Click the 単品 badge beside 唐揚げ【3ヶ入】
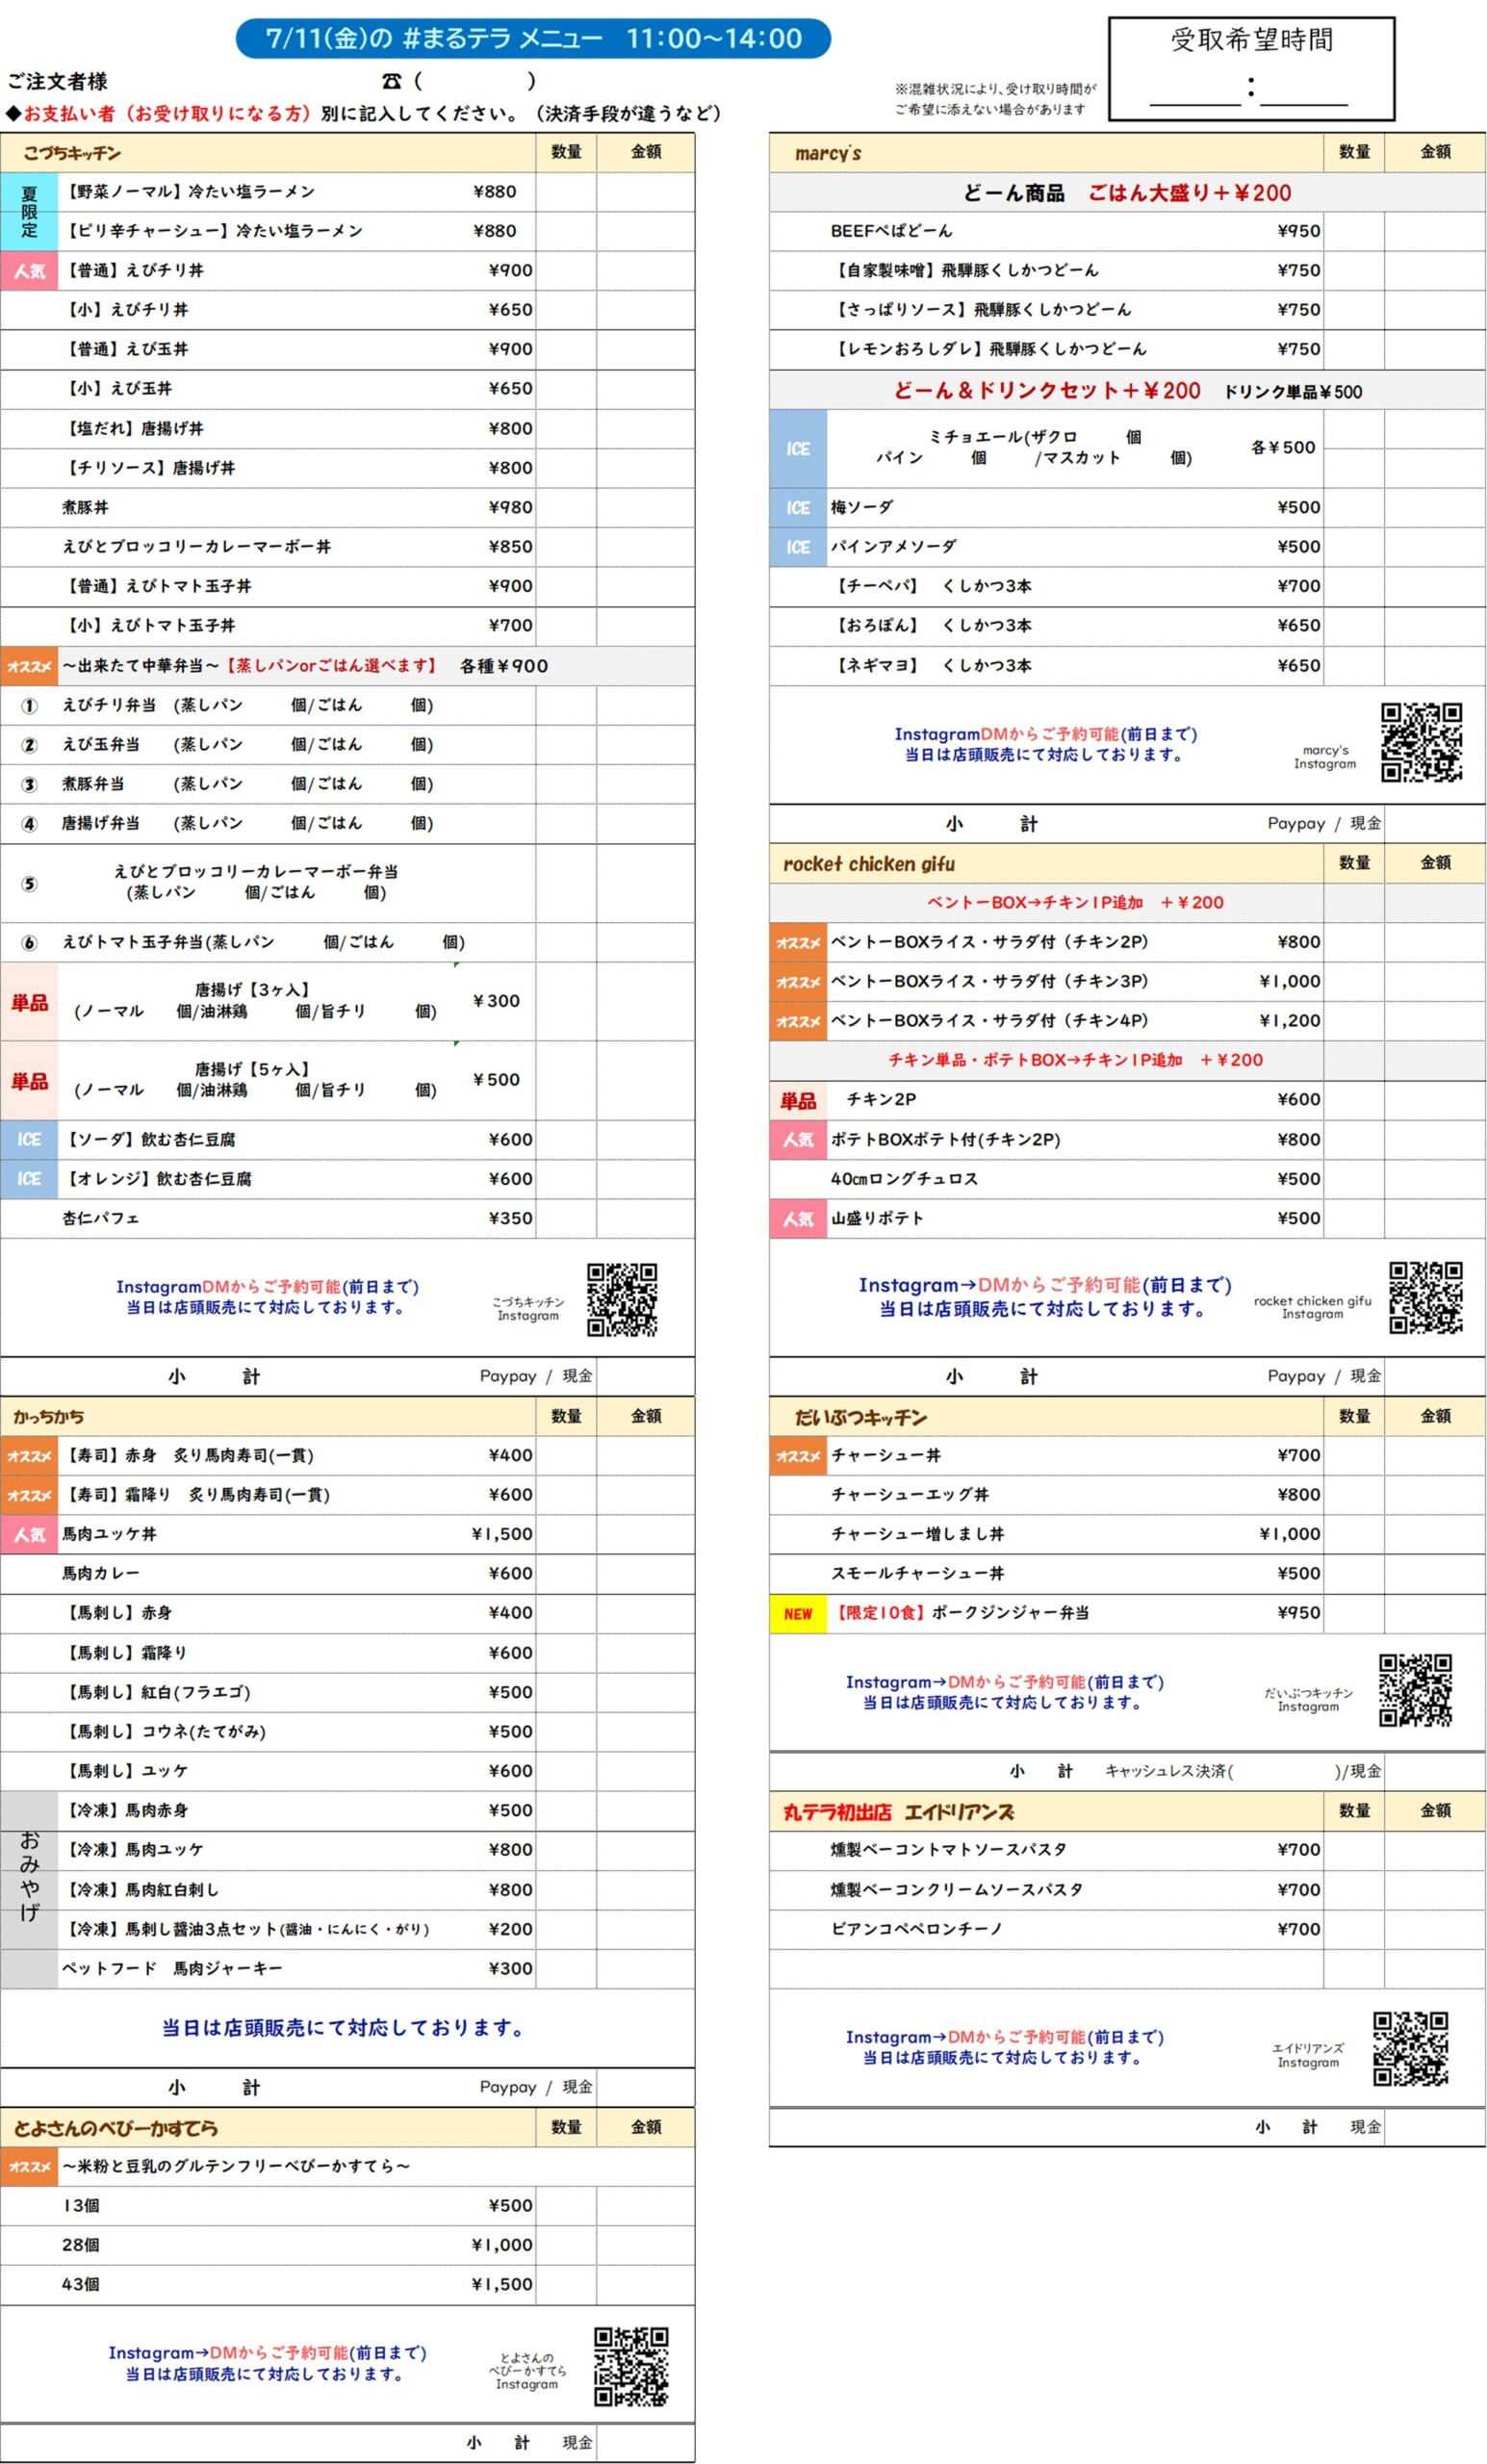The width and height of the screenshot is (1487, 2464). click(29, 1001)
